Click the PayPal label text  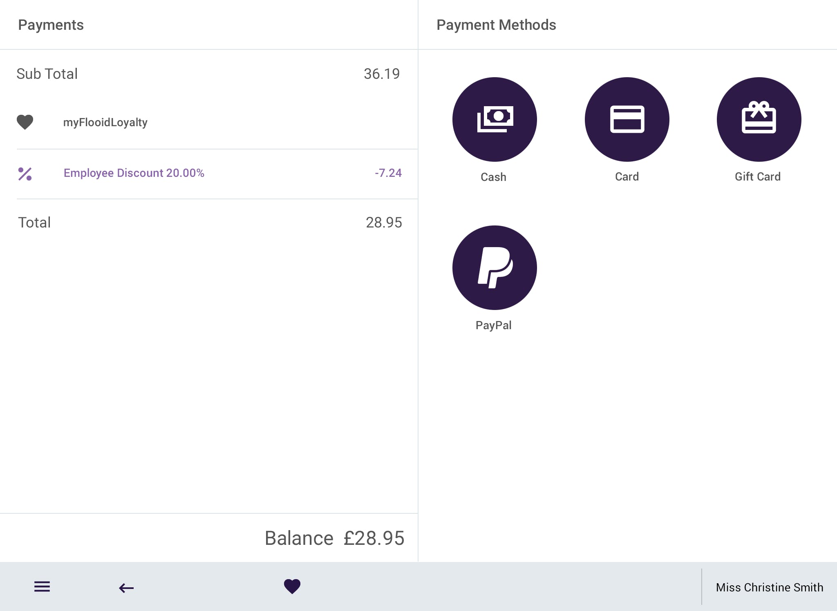click(493, 325)
